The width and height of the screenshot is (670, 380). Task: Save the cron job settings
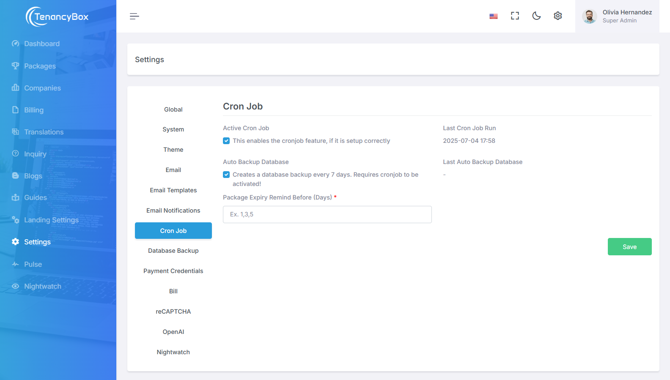(x=629, y=247)
